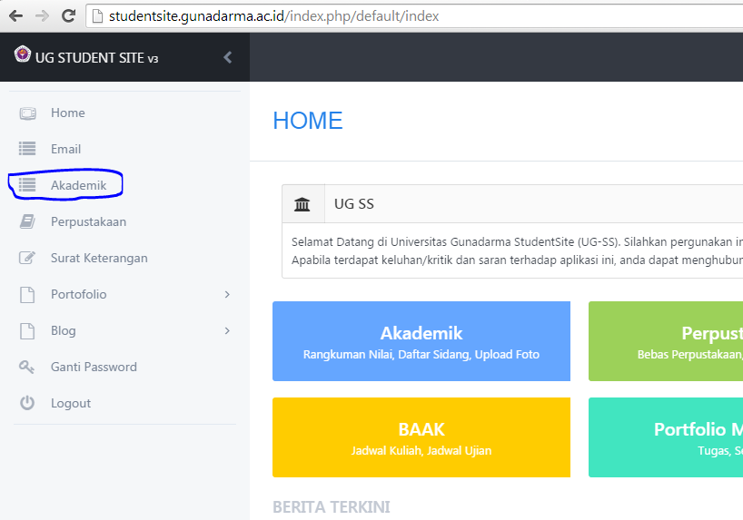Open Perpustakaan in the sidebar

pyautogui.click(x=89, y=221)
